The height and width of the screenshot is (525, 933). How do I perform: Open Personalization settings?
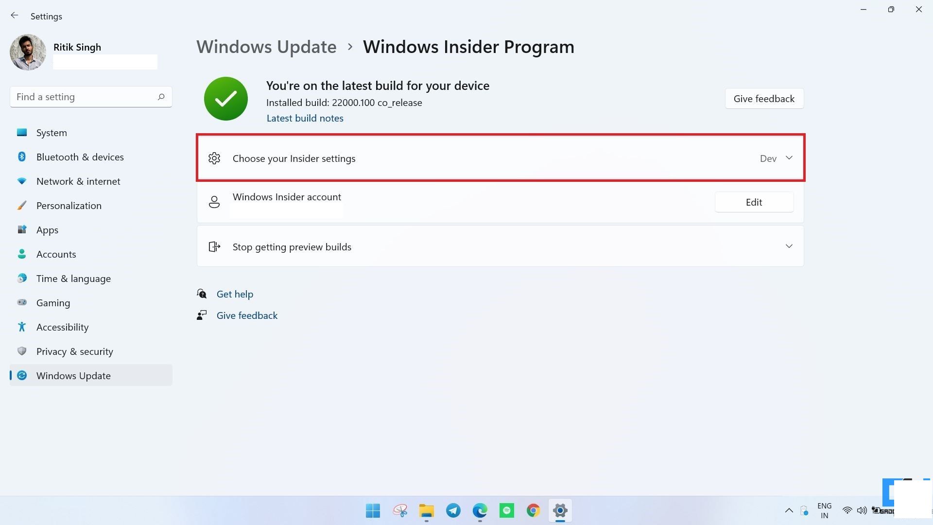pos(69,205)
